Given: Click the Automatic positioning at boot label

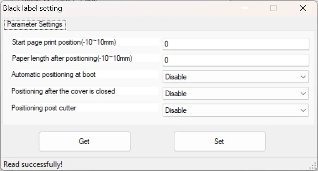Looking at the screenshot, I should (53, 75).
